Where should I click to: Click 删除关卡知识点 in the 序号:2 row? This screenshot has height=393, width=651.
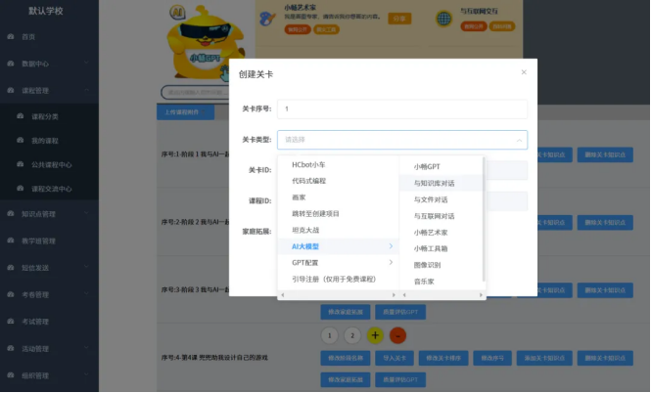click(x=605, y=223)
